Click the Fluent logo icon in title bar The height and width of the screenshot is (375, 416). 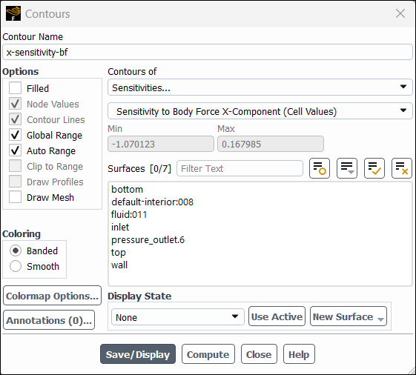click(13, 13)
